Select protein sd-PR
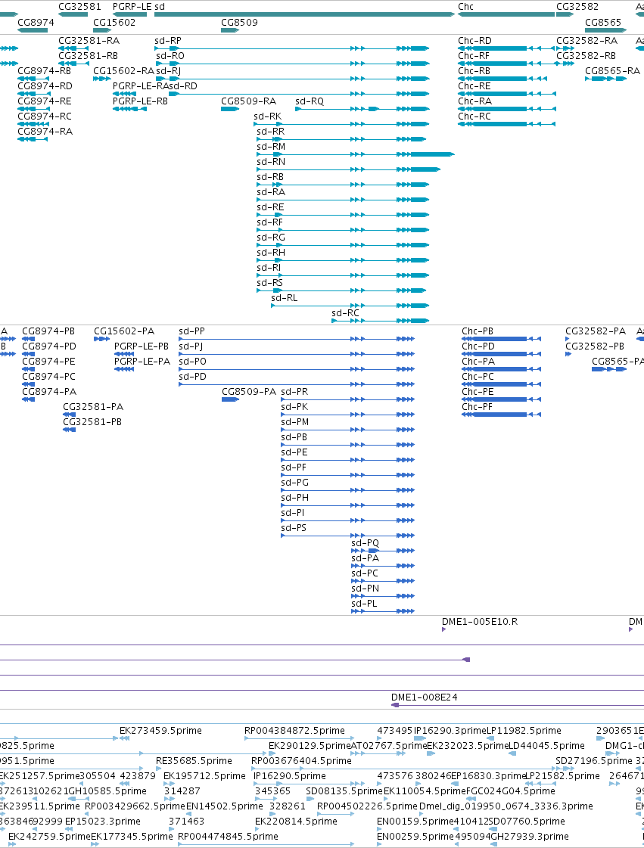644x848 pixels. 348,399
